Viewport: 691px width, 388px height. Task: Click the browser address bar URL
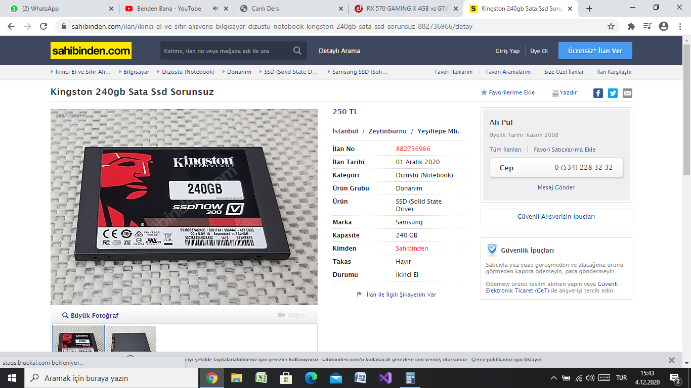click(272, 26)
